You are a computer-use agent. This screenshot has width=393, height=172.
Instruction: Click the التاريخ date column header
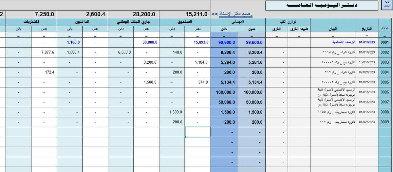tap(366, 28)
